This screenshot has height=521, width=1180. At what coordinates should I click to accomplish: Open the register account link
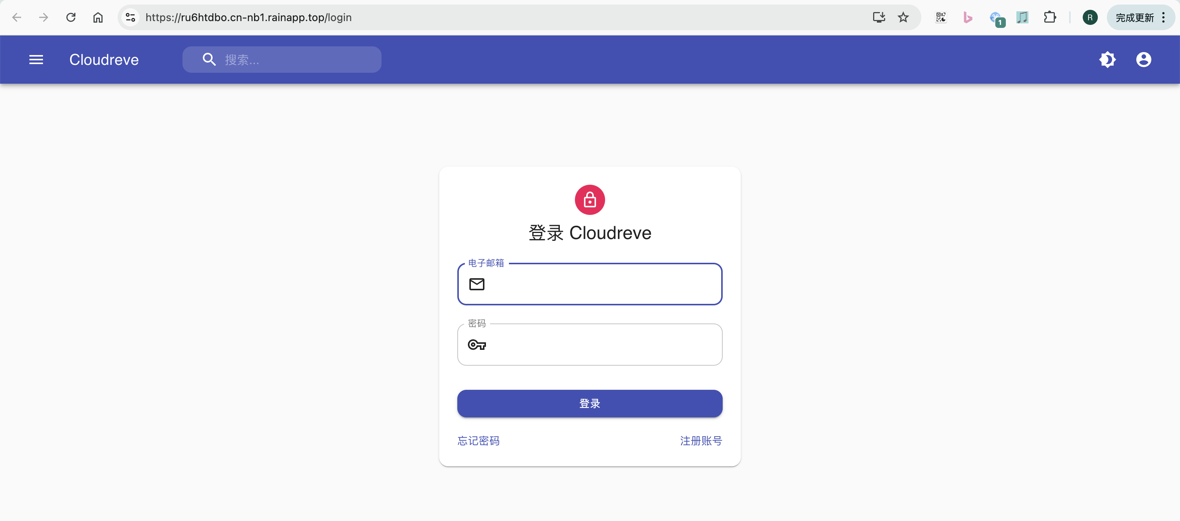[701, 441]
